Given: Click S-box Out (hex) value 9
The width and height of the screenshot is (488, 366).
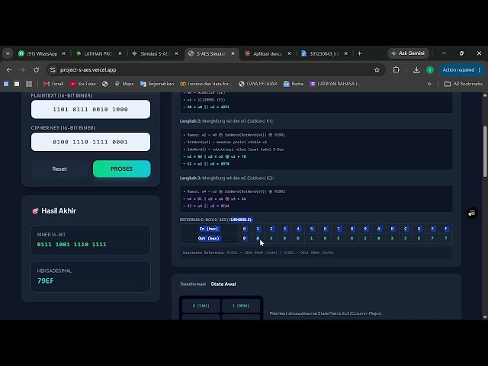Looking at the screenshot, I should point(244,239).
